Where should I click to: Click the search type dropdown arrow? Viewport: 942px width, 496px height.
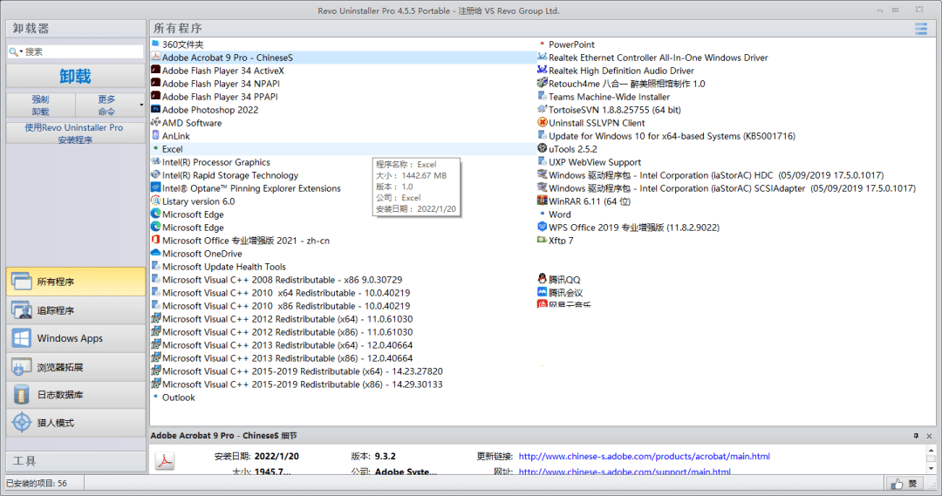pyautogui.click(x=21, y=52)
